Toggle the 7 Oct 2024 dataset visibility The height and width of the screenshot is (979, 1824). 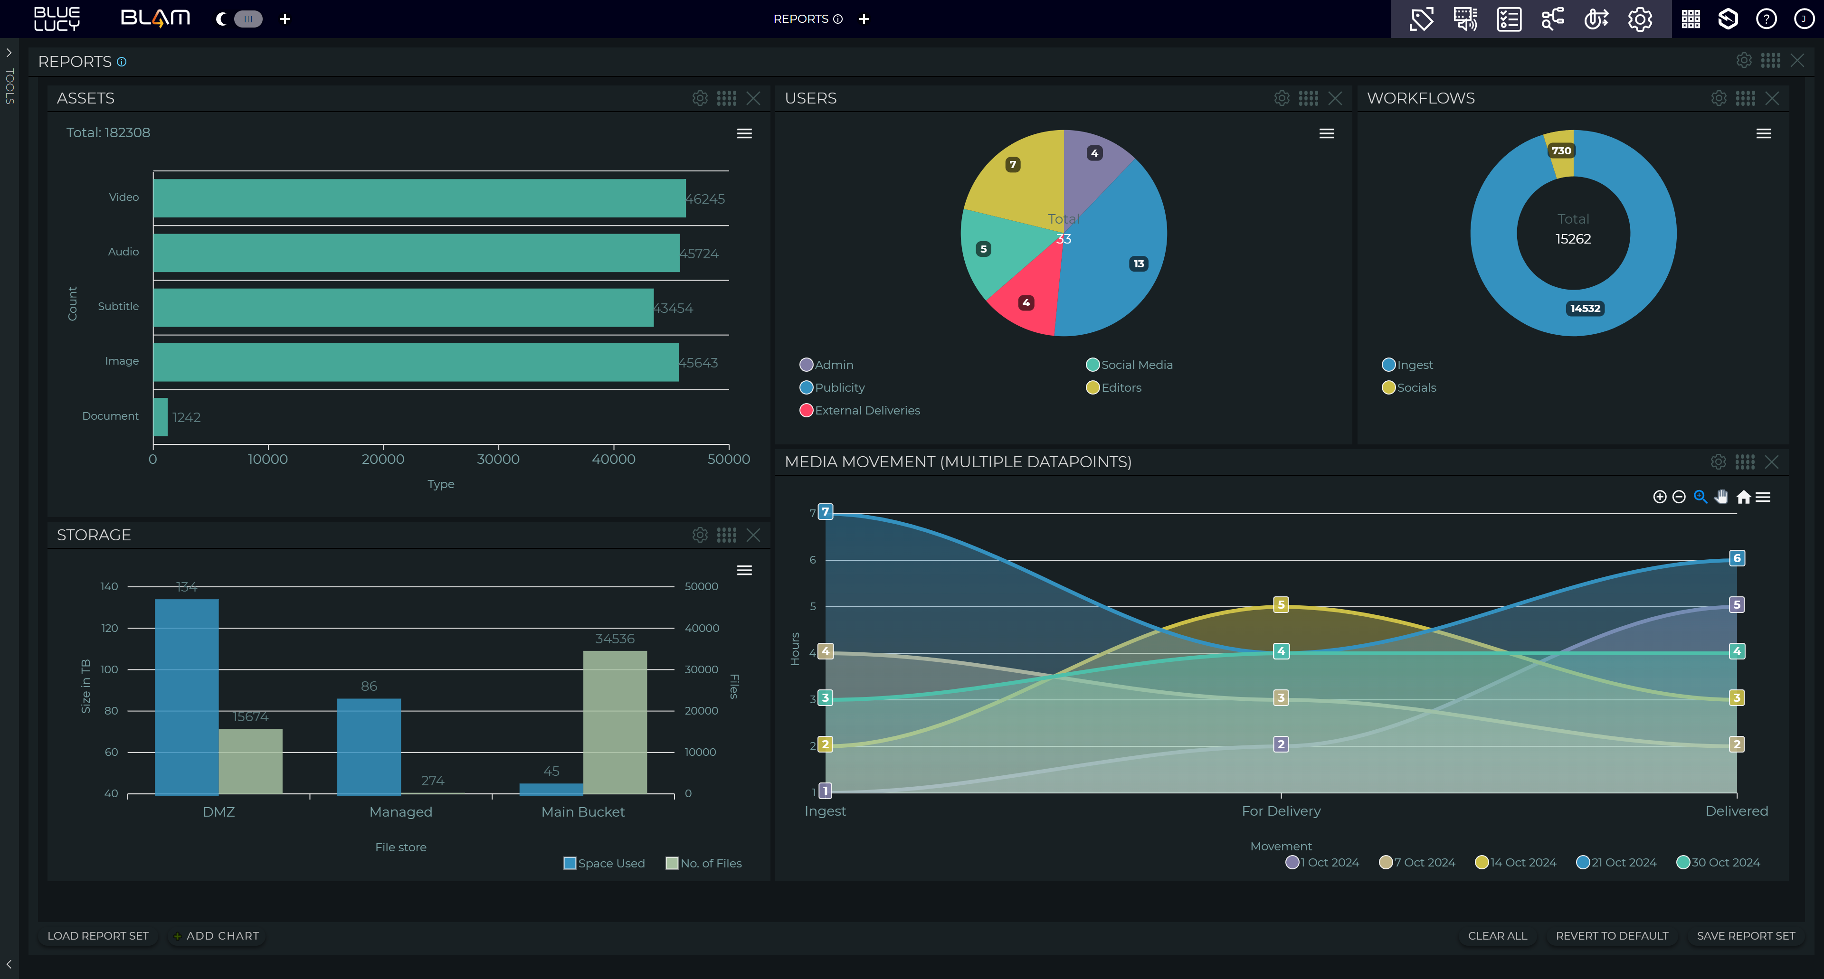tap(1416, 862)
